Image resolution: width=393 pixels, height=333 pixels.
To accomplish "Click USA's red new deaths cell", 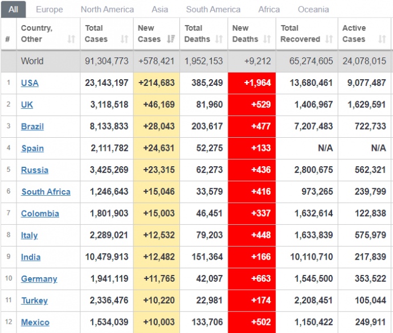I will [252, 83].
